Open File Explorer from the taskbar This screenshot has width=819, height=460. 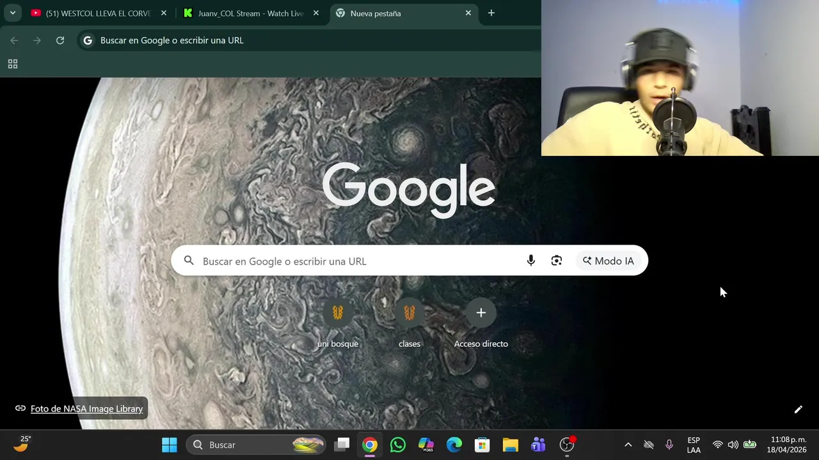click(x=511, y=445)
